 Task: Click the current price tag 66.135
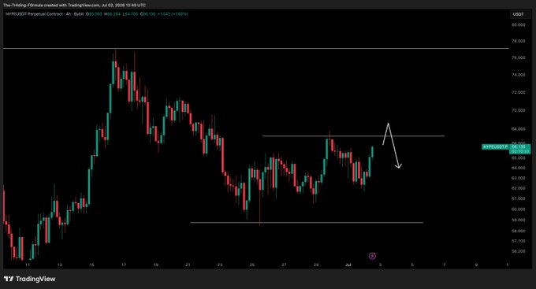pos(520,146)
